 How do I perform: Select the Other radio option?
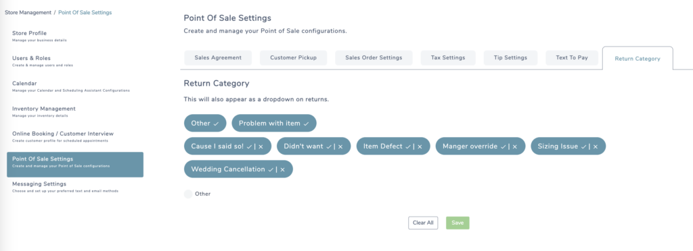tap(188, 194)
